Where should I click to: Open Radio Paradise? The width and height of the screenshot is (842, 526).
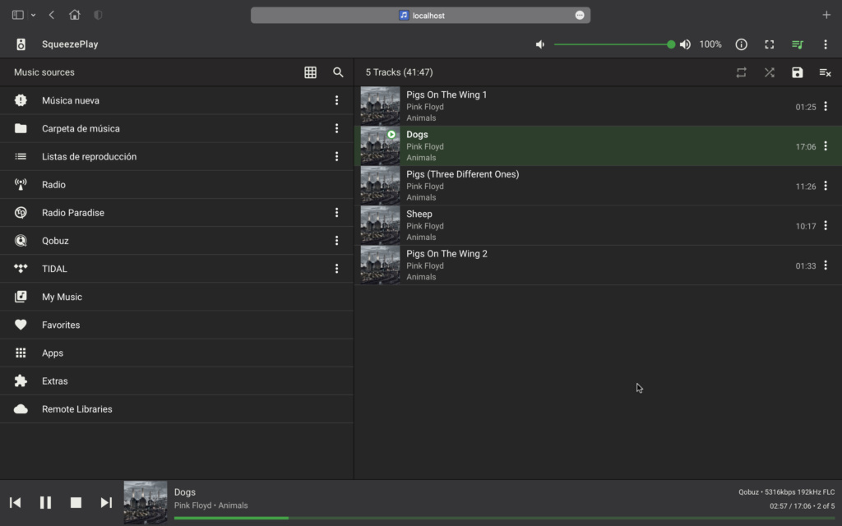click(177, 213)
